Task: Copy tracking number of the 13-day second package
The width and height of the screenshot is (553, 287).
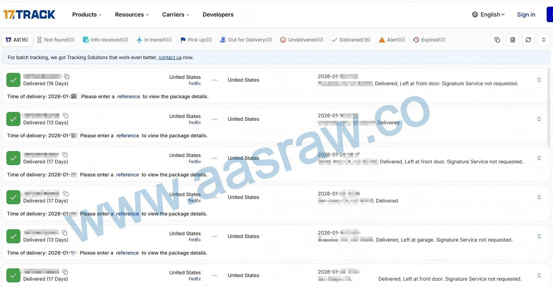Action: (66, 116)
